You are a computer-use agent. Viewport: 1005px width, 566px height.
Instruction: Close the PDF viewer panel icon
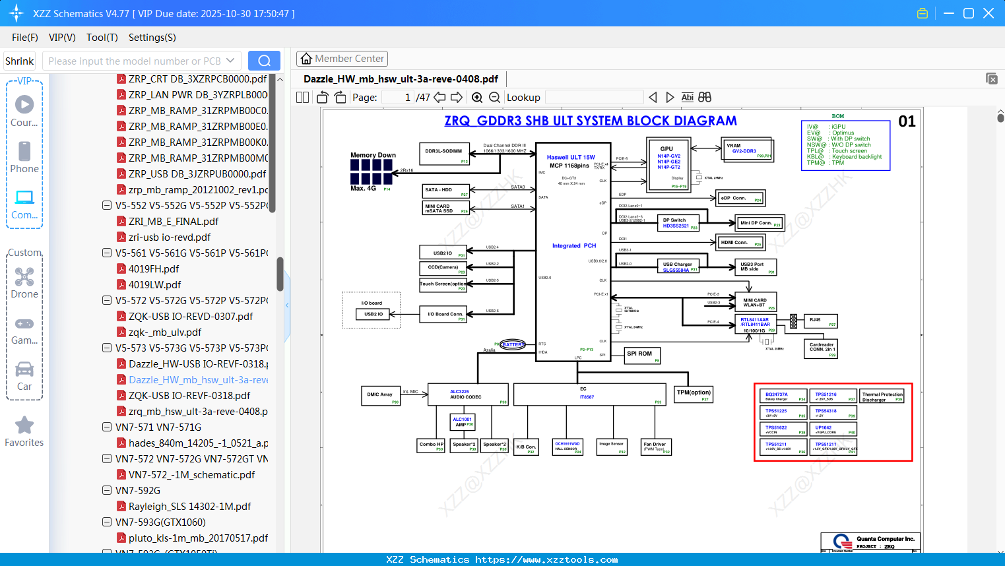point(992,79)
